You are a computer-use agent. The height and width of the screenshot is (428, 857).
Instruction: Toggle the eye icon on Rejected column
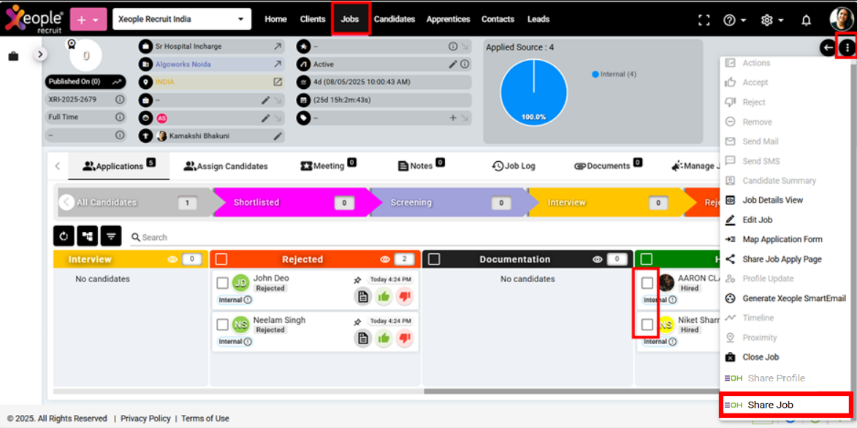click(385, 260)
